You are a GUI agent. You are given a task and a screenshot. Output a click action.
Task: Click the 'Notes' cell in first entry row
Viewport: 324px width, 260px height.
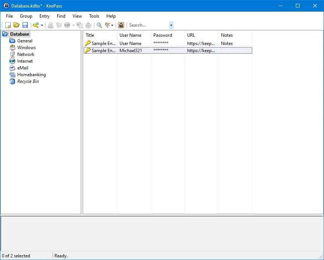point(227,44)
